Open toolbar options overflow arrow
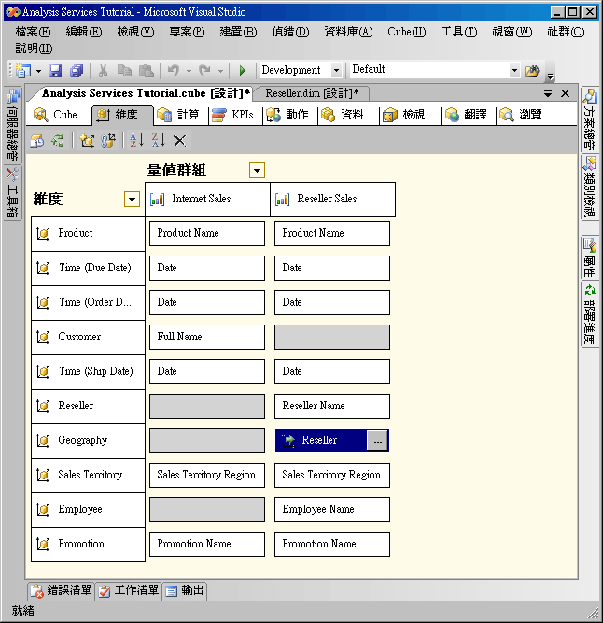 (551, 76)
